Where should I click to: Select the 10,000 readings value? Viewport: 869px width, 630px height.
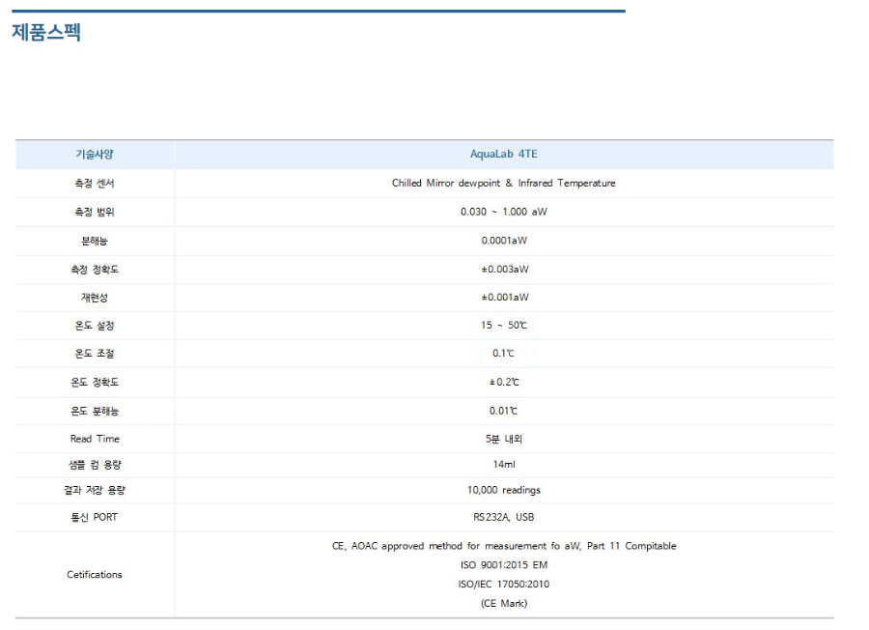[x=504, y=490]
